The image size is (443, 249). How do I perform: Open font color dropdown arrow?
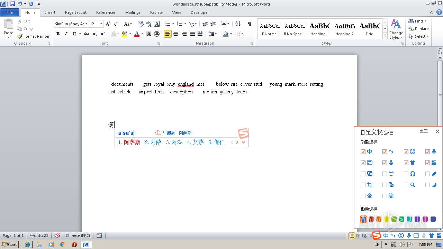143,34
